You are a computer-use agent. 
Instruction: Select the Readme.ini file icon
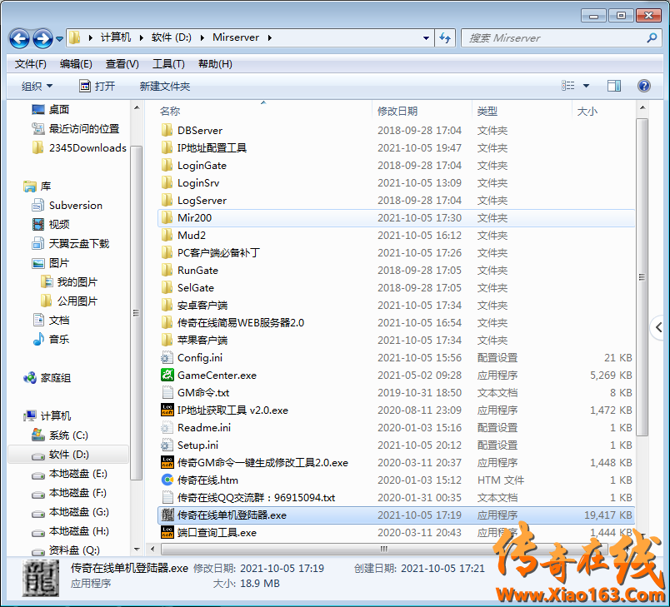[167, 427]
